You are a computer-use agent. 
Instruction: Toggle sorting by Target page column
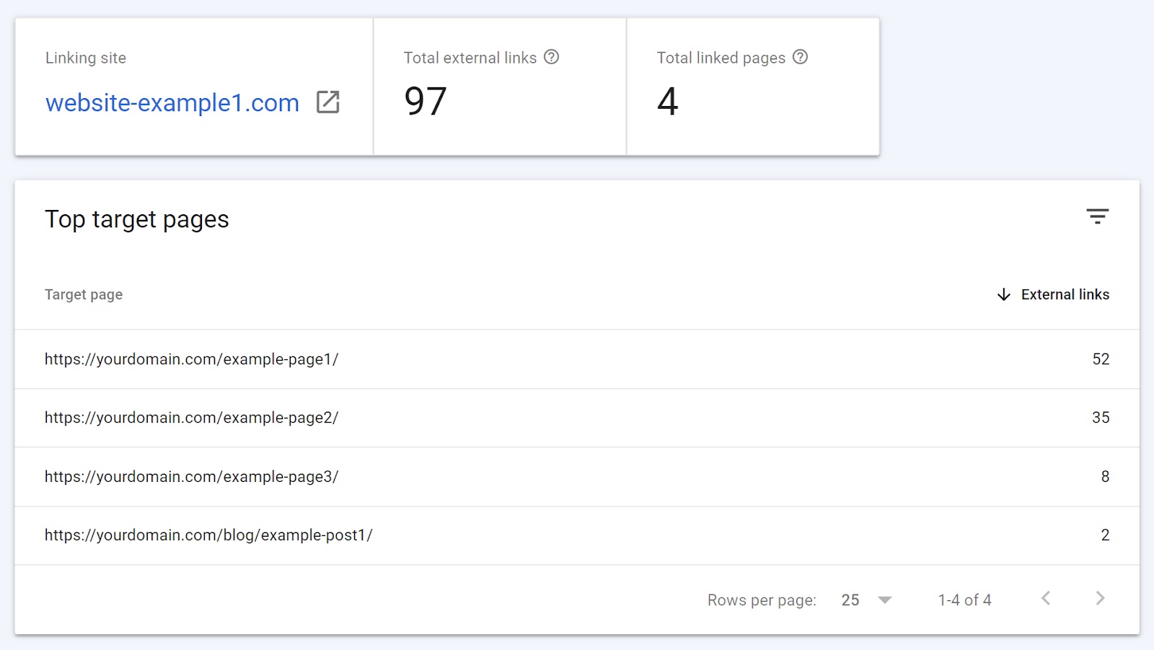click(x=83, y=294)
